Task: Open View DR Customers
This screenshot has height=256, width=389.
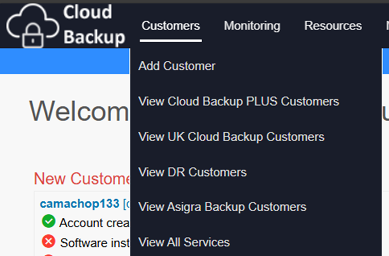Action: [x=192, y=172]
